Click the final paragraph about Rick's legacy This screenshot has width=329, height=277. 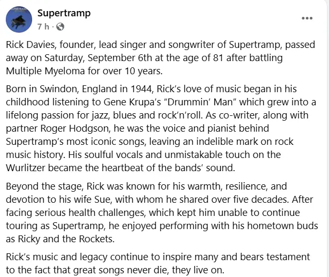pyautogui.click(x=158, y=264)
